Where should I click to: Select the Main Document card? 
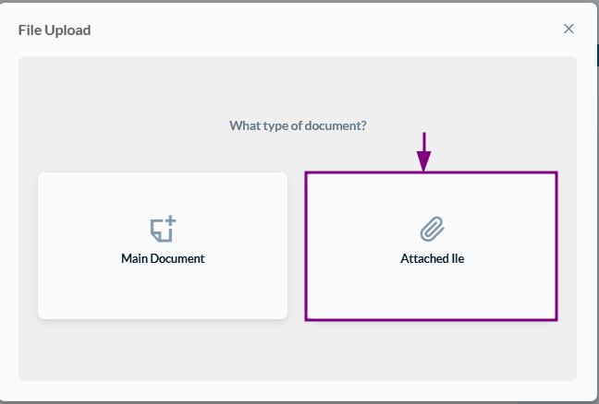coord(163,246)
